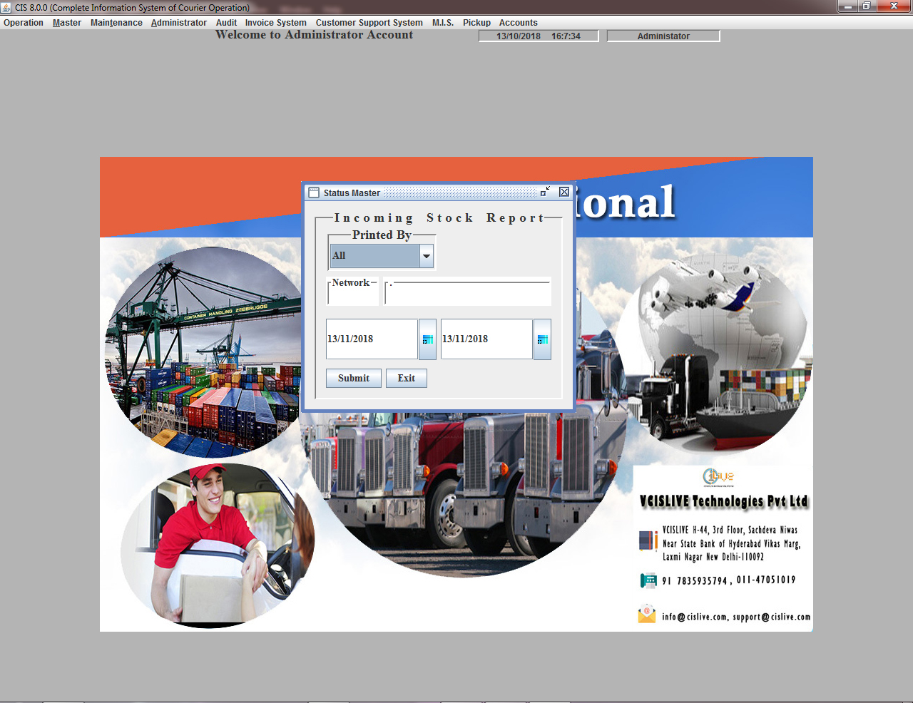Click the Administator user label box
913x703 pixels.
[663, 36]
